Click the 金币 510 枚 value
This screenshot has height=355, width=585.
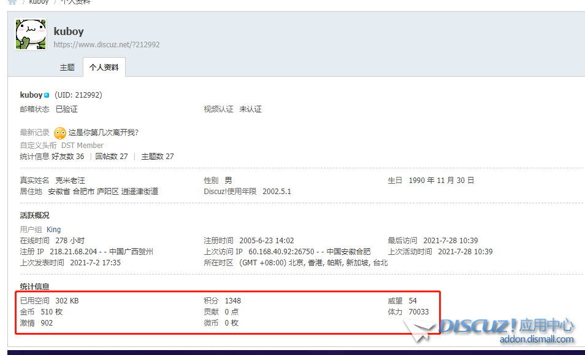coord(52,312)
